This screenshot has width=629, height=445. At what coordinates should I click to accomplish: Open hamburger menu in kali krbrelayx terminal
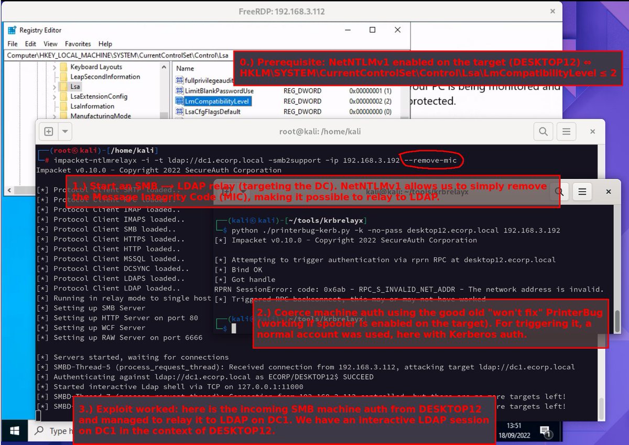(582, 192)
